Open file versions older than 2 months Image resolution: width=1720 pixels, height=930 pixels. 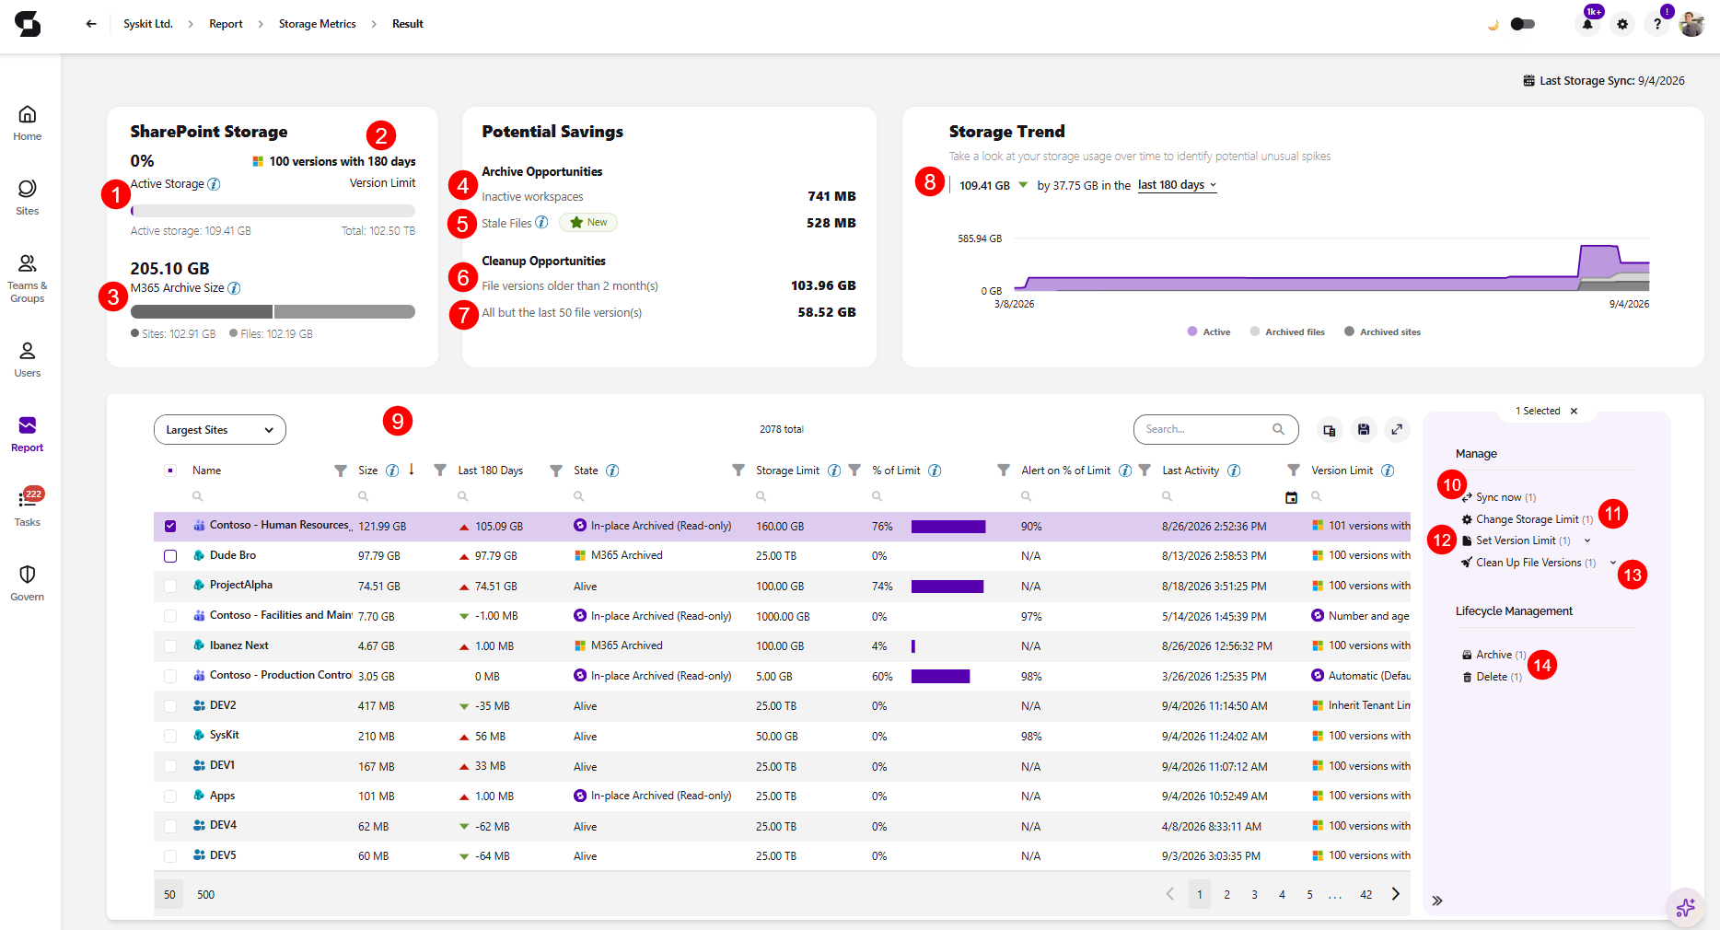[x=570, y=285]
